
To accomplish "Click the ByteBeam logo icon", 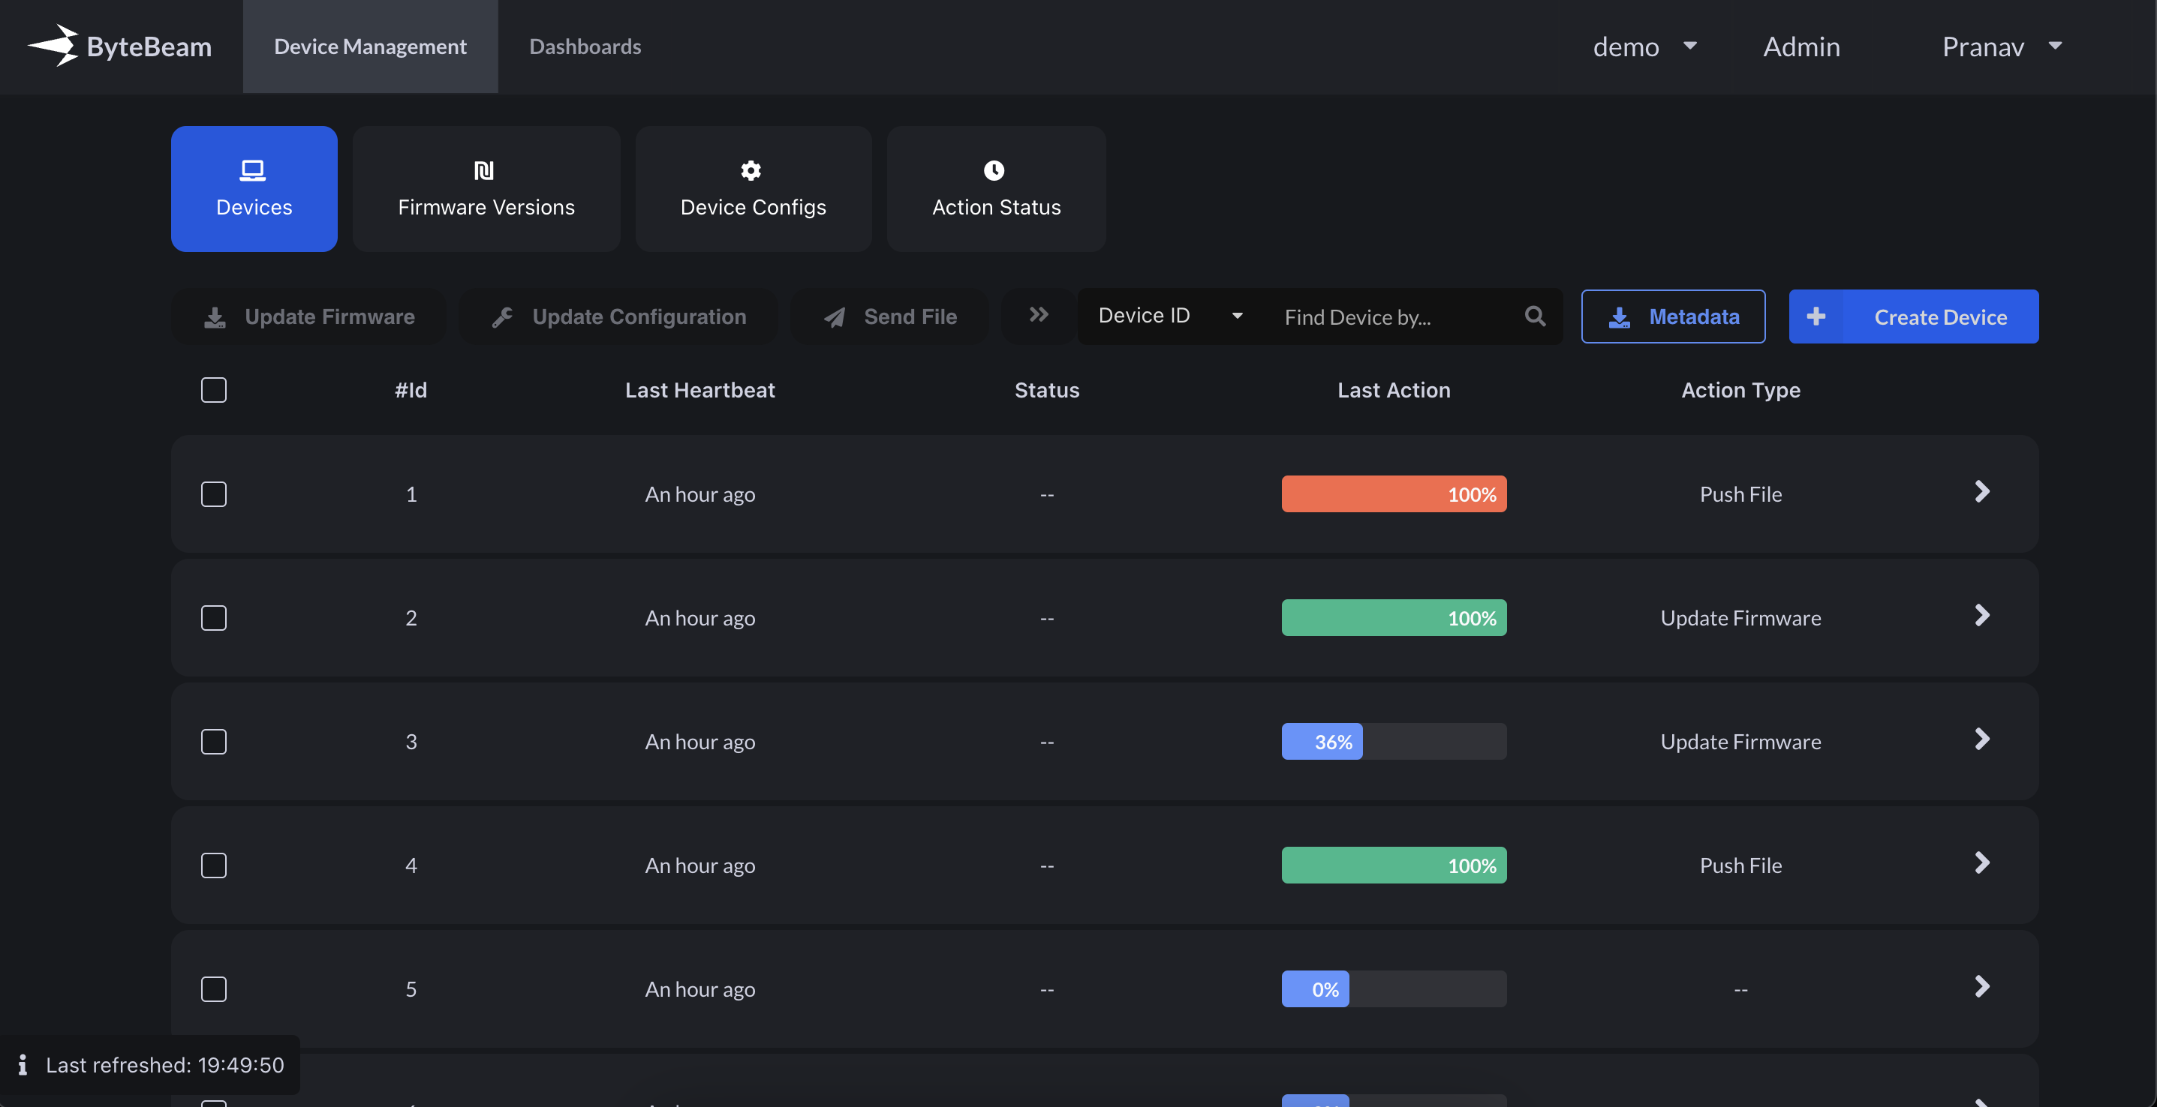I will pyautogui.click(x=53, y=45).
